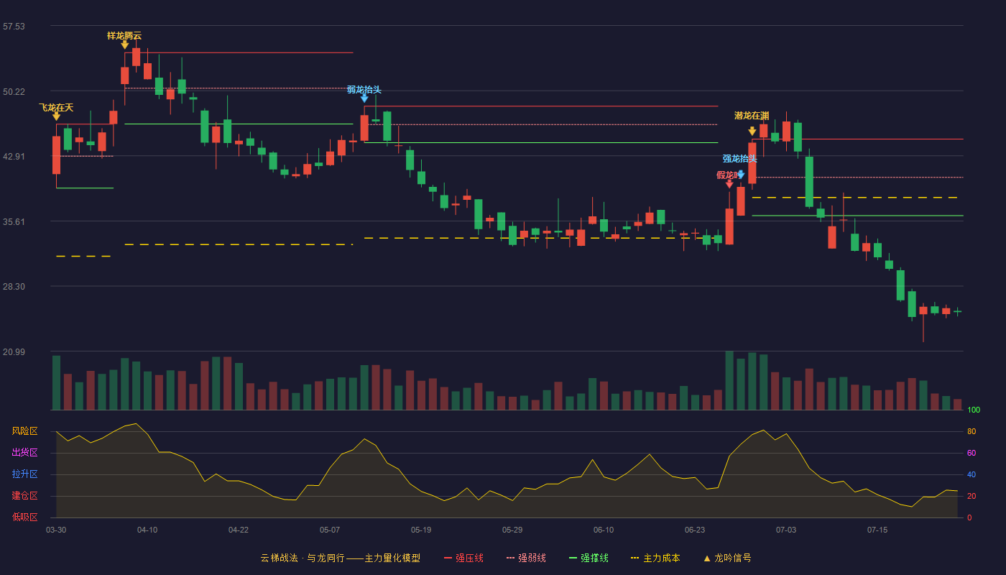Select the 风险区 zone label
This screenshot has width=1006, height=575.
tap(24, 431)
